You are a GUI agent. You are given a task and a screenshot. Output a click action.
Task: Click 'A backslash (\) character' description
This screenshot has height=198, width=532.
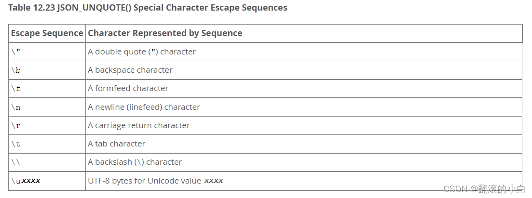click(x=135, y=162)
